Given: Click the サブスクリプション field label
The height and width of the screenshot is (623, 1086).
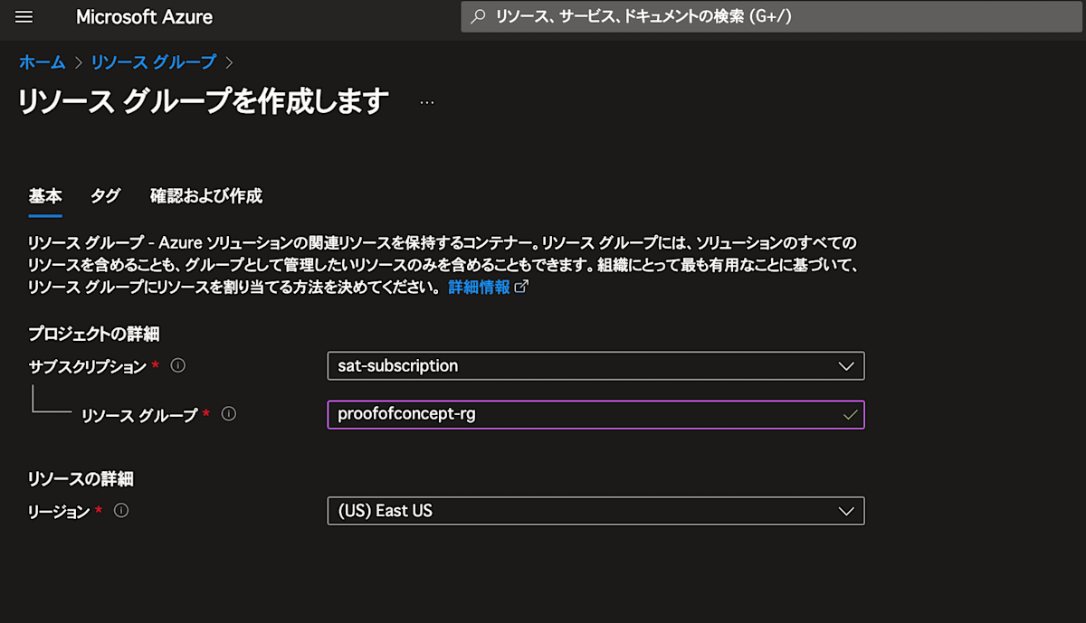Looking at the screenshot, I should [x=87, y=366].
